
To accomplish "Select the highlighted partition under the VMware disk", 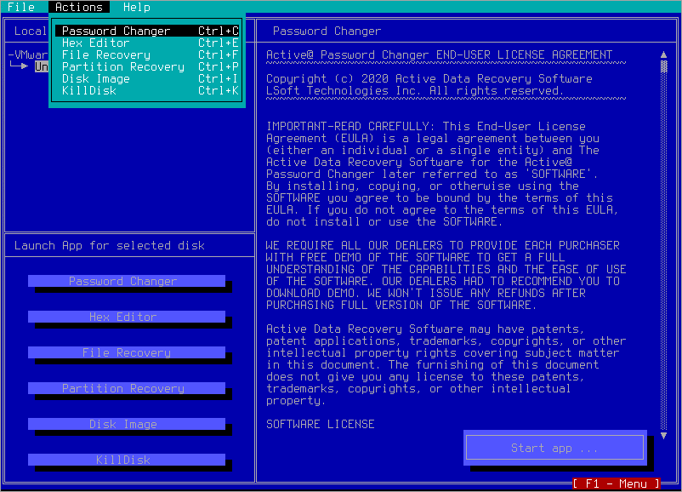I will coord(42,66).
